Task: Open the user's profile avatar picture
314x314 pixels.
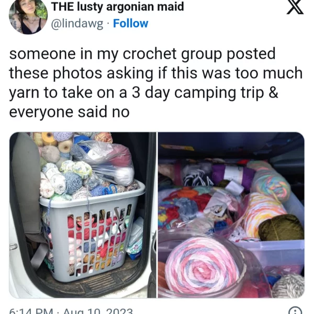Action: click(x=28, y=16)
